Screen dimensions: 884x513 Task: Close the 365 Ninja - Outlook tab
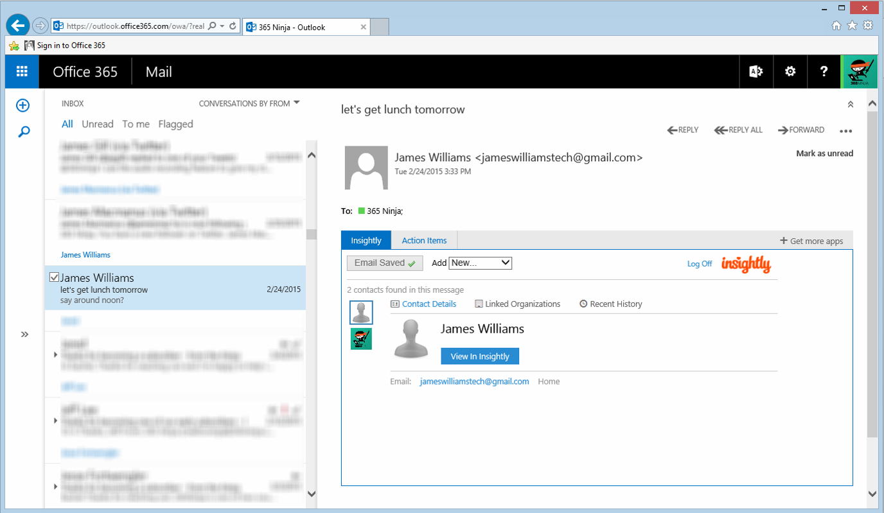(364, 27)
